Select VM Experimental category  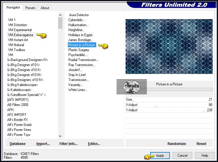coord(20,30)
